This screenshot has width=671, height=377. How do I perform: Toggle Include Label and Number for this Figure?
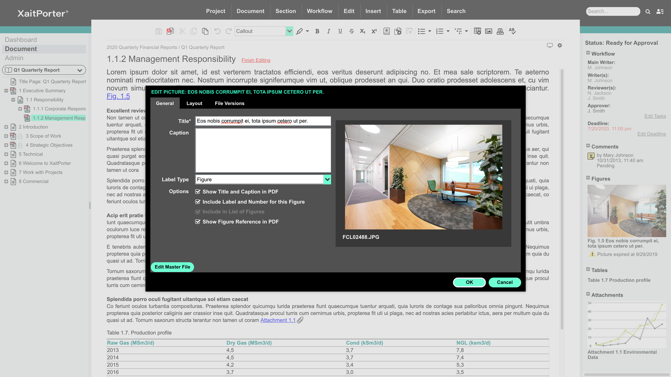[x=198, y=202]
